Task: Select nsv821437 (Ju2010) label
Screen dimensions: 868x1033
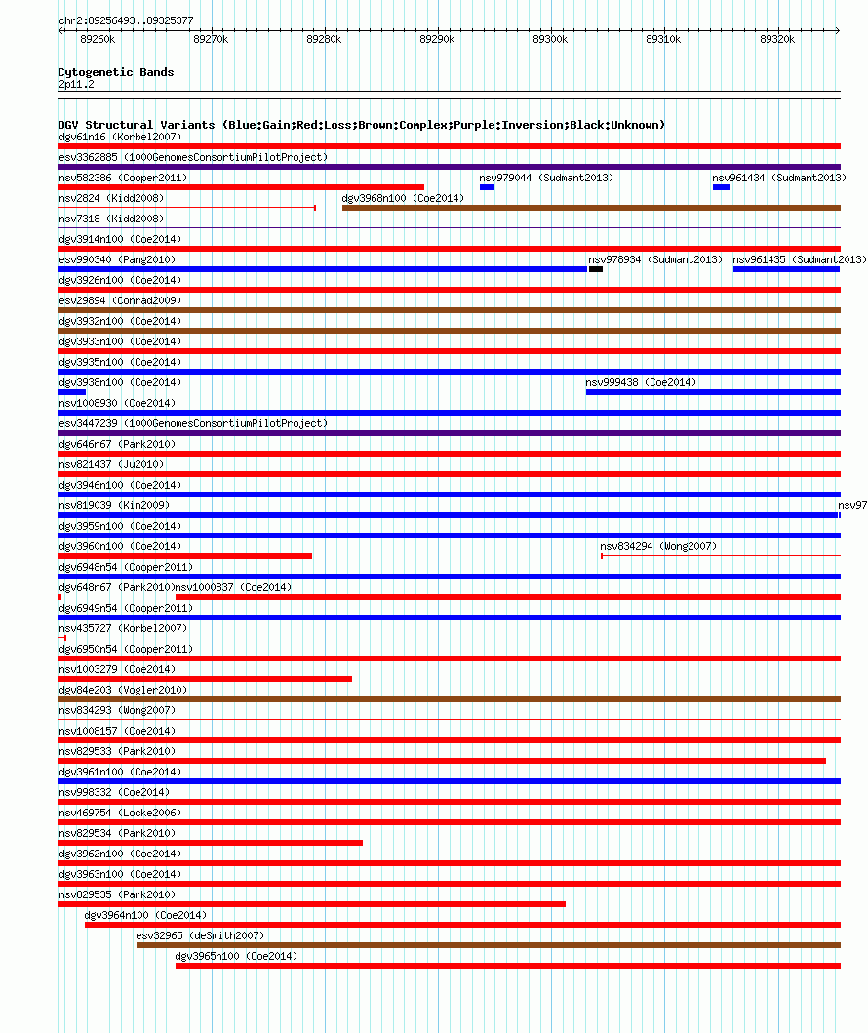Action: (111, 463)
